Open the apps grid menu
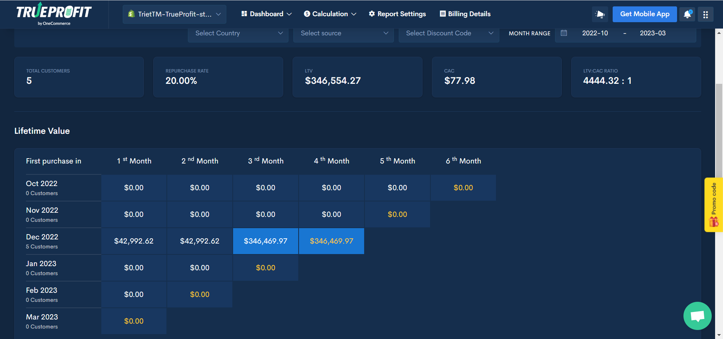Screen dimensions: 723x339 pyautogui.click(x=706, y=14)
